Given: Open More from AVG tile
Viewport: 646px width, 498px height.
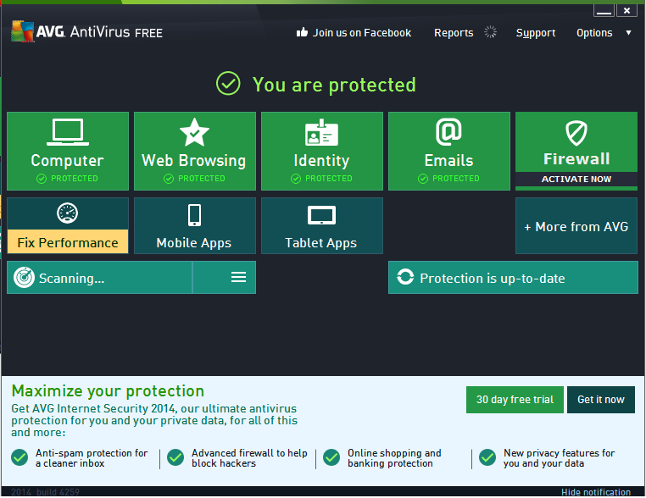Looking at the screenshot, I should (576, 225).
